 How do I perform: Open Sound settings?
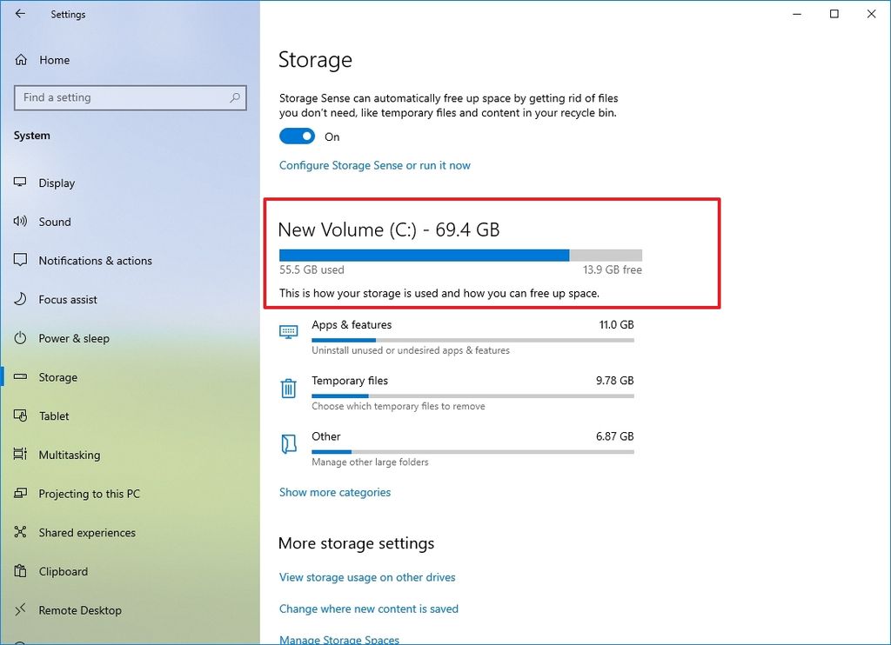[x=52, y=222]
